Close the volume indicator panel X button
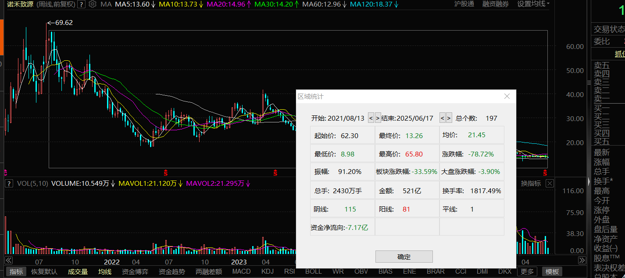 pyautogui.click(x=549, y=183)
